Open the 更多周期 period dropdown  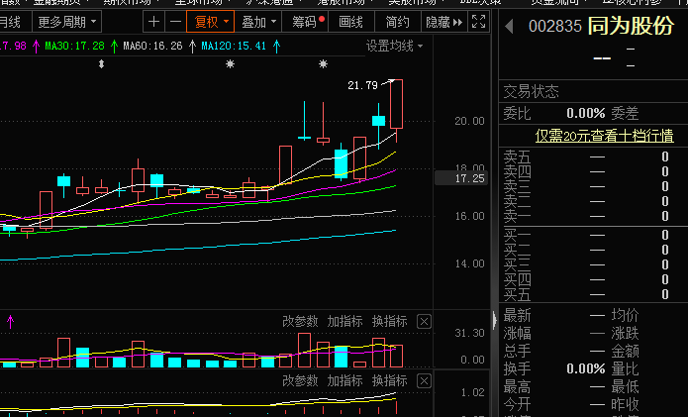[x=66, y=22]
